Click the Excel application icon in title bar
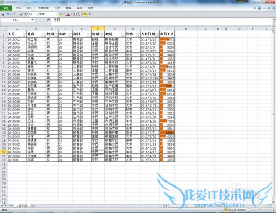The image size is (276, 213). [2, 2]
